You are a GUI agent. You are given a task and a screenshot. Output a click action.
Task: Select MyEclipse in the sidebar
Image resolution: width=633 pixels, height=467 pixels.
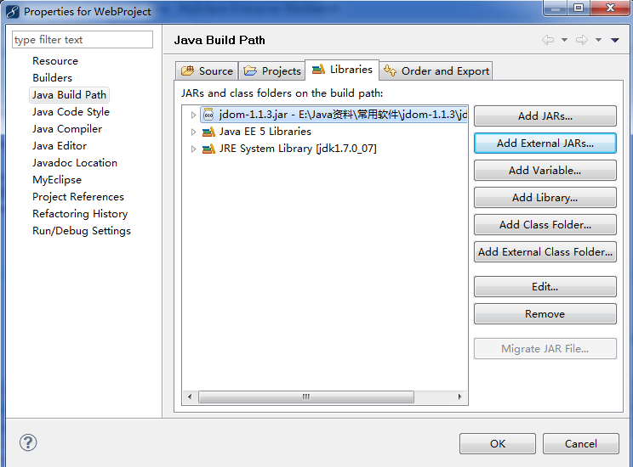pos(57,180)
